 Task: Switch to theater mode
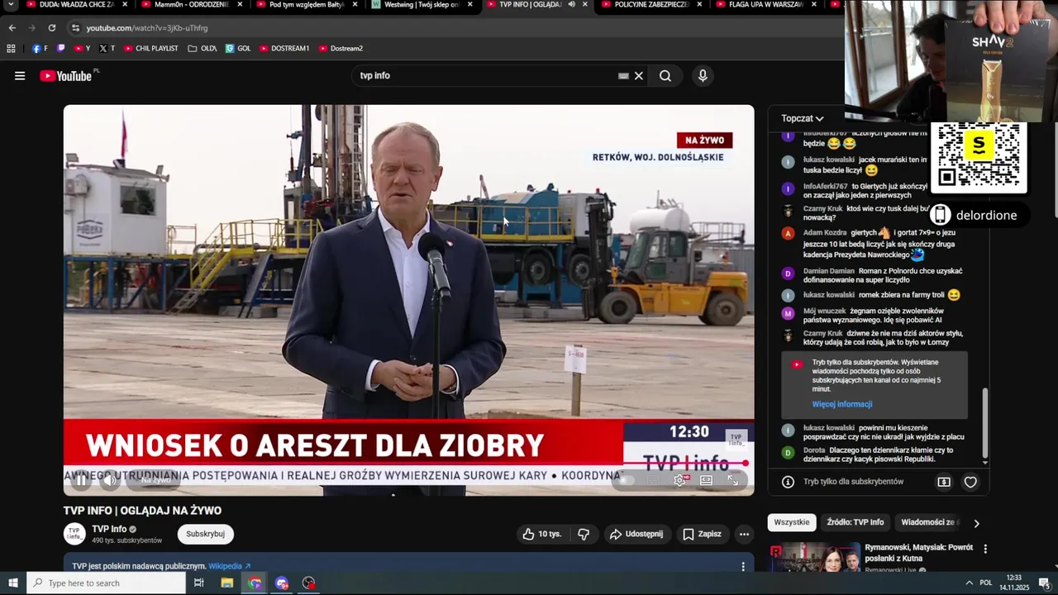[x=707, y=480]
